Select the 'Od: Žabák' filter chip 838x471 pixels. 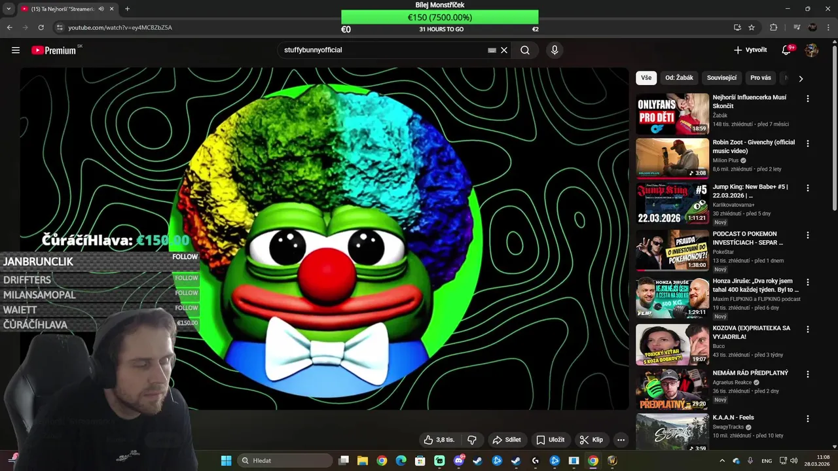click(679, 78)
